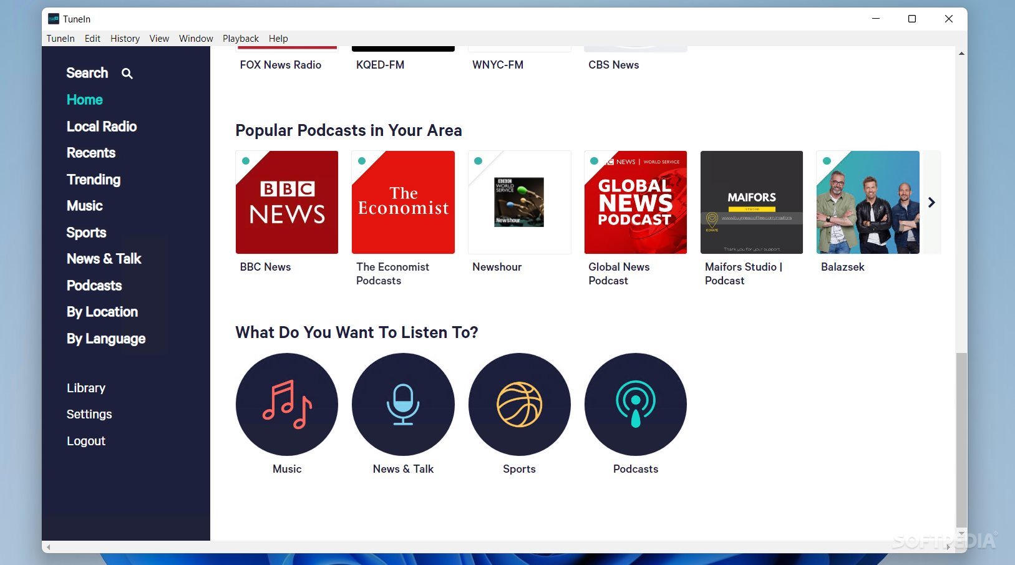
Task: Click BBC News title text
Action: [x=265, y=267]
